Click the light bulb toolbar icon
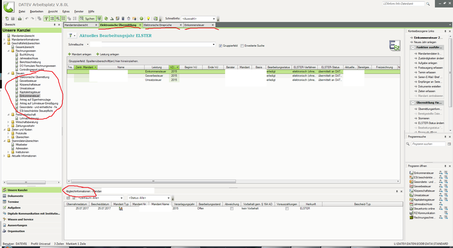This screenshot has height=248, width=453. [148, 19]
